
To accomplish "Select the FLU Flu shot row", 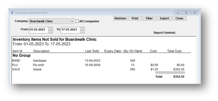I will pyautogui.click(x=99, y=65).
